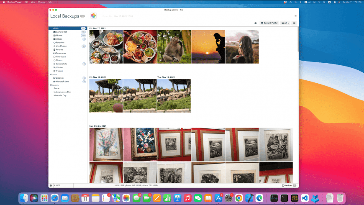The image size is (364, 205).
Task: Open Notes from the Dock
Action: [95, 198]
